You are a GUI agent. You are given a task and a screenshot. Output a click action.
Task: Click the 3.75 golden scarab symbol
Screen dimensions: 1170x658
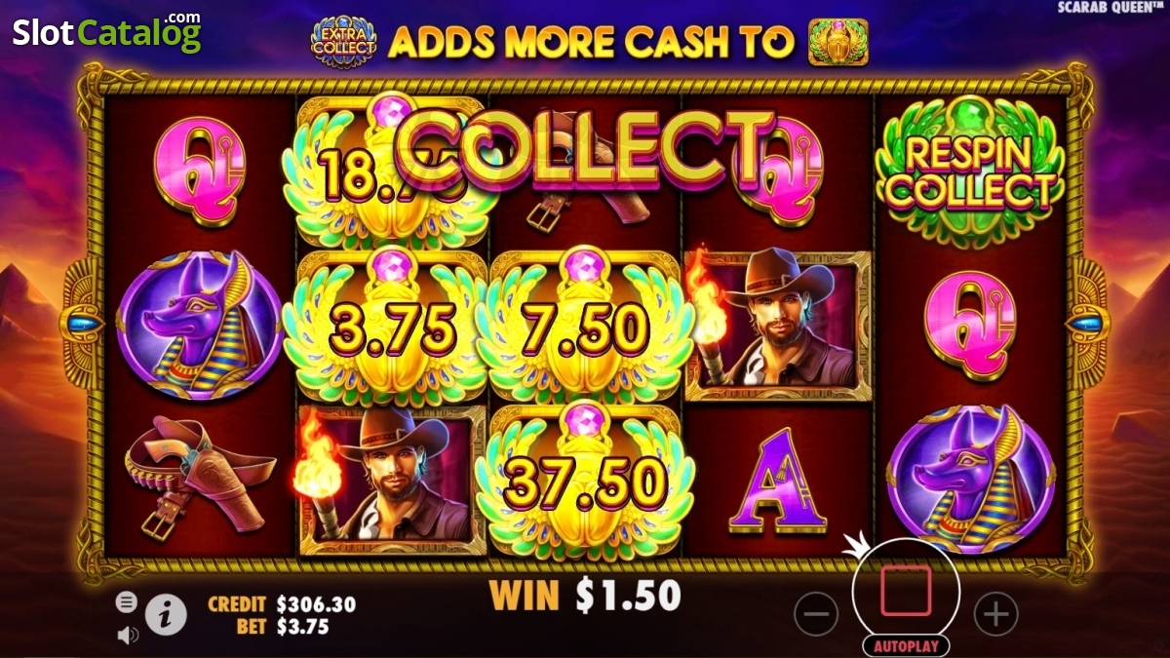pyautogui.click(x=391, y=327)
